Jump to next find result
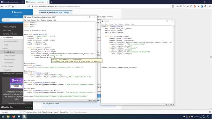Screen dimensions: 212x119 24,112
